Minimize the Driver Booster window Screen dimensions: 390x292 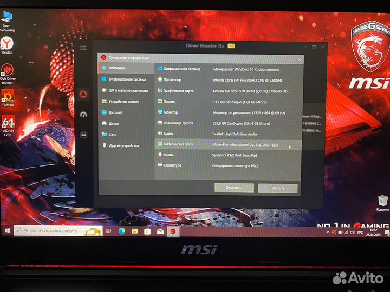click(x=305, y=47)
